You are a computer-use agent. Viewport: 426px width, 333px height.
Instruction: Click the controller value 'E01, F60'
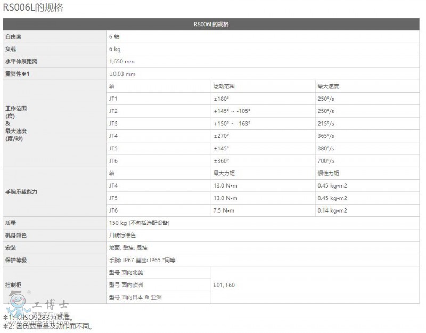click(224, 285)
